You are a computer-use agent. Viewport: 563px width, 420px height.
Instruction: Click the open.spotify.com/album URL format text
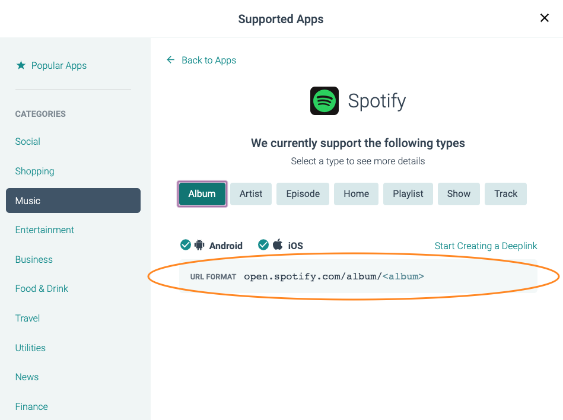[x=334, y=276]
